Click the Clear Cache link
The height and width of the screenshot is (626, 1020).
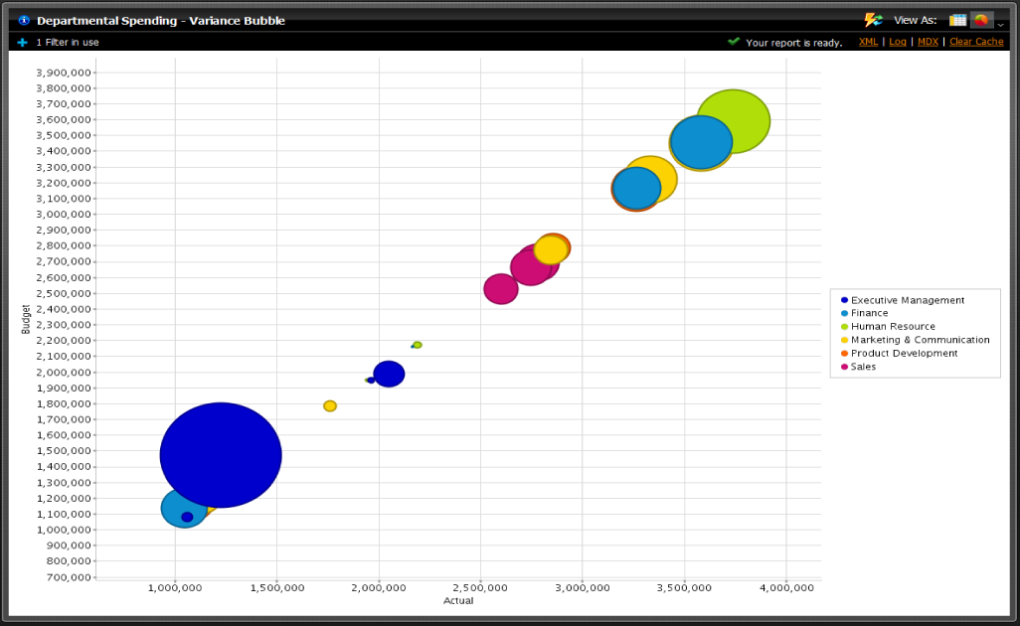[975, 42]
